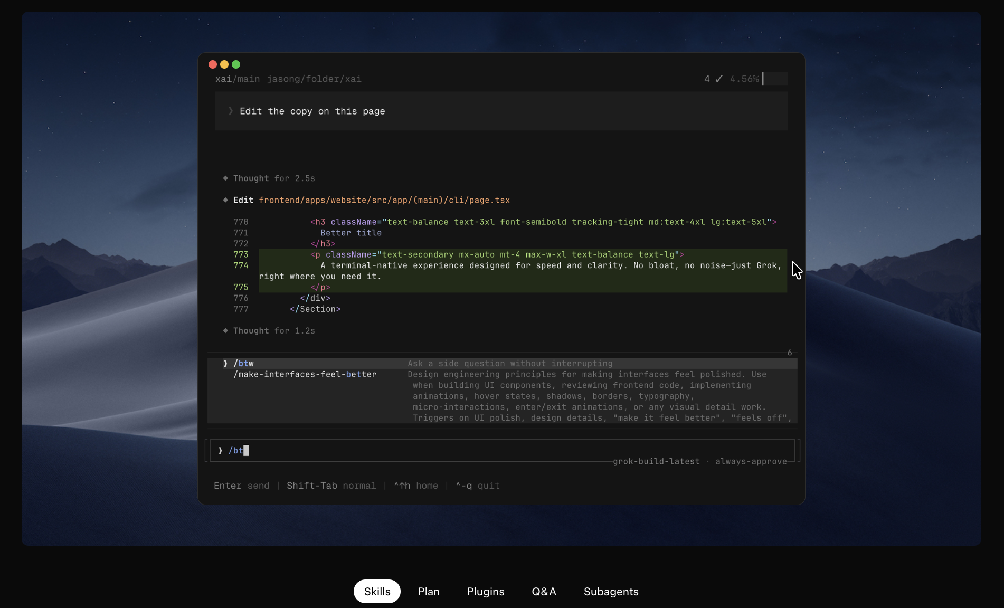Image resolution: width=1004 pixels, height=608 pixels.
Task: Click the number 4 in the header
Action: tap(707, 79)
